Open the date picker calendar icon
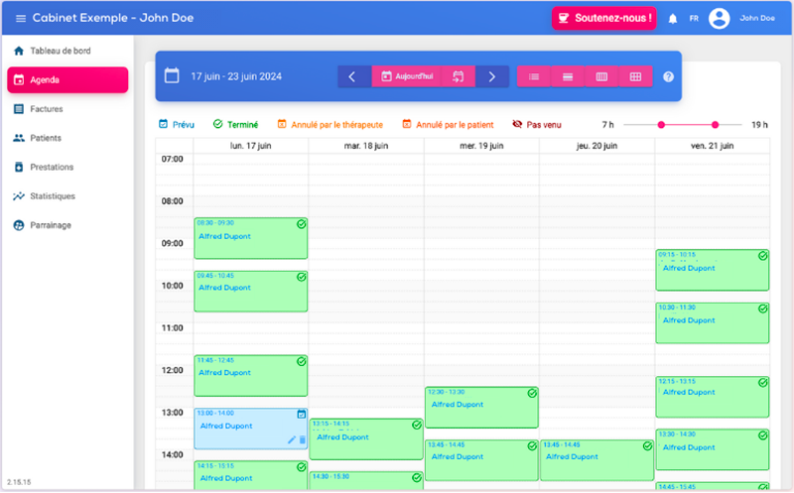This screenshot has height=493, width=794. 172,75
